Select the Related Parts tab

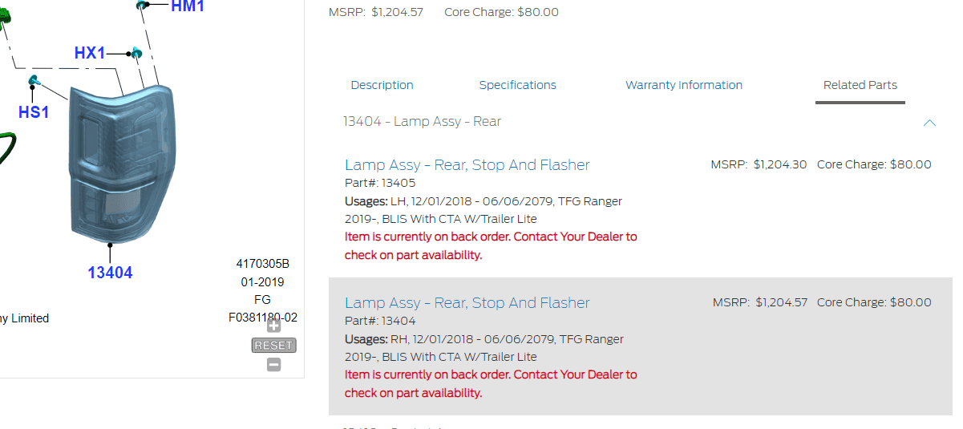(x=860, y=85)
